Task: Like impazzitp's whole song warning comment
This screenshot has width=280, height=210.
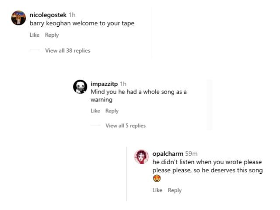Action: pos(95,111)
